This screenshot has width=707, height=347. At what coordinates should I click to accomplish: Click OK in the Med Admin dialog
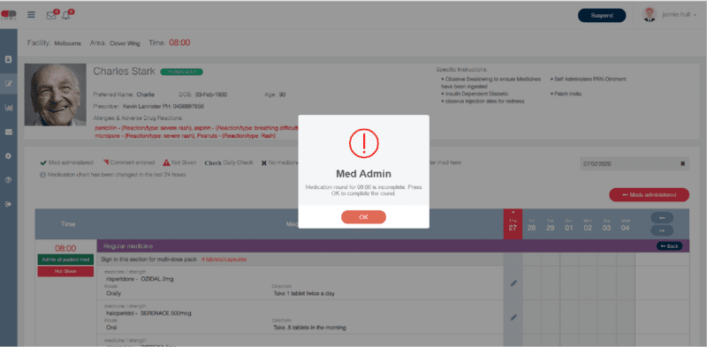coord(363,216)
